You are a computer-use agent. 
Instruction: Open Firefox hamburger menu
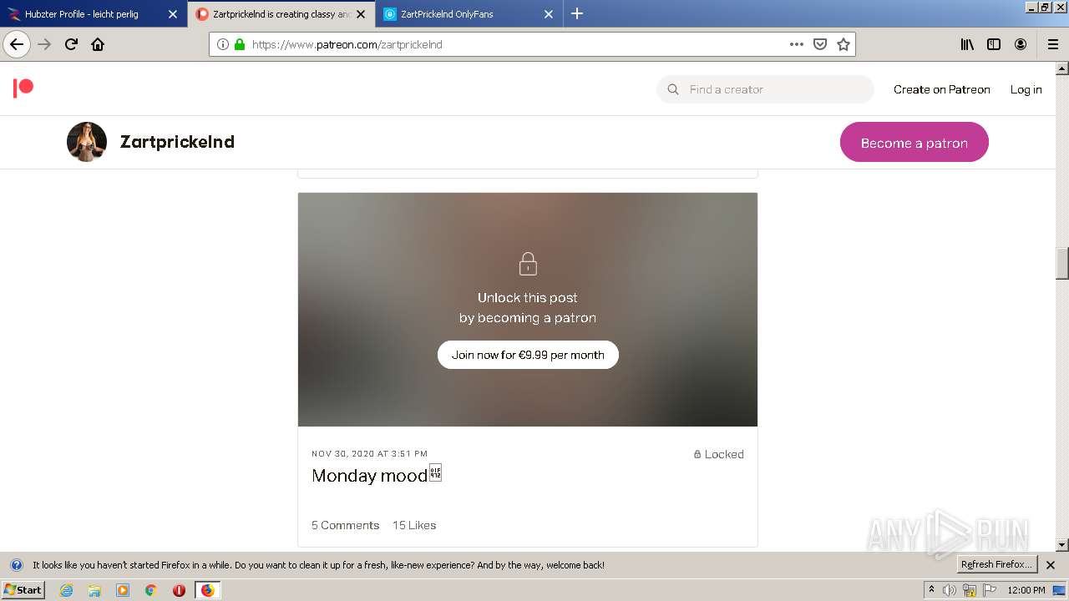point(1052,44)
